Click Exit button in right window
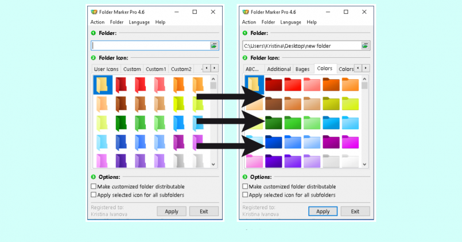This screenshot has height=242, width=462. click(x=355, y=212)
